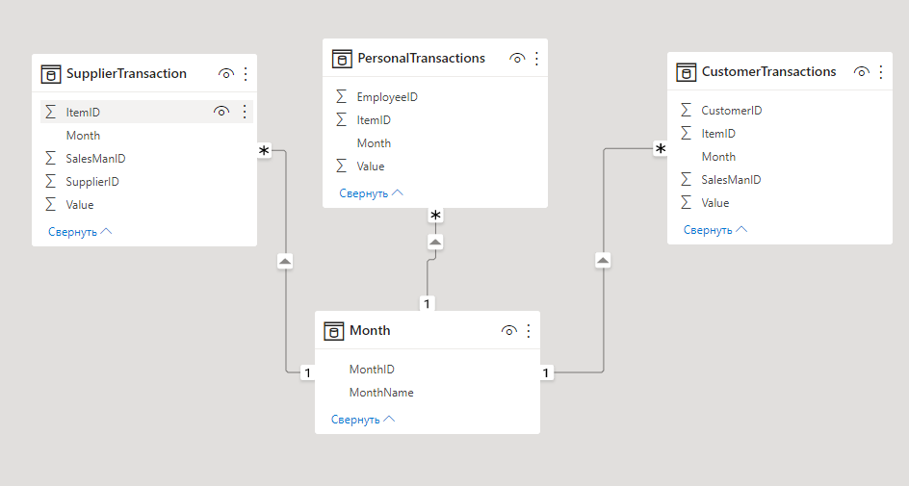The image size is (909, 486).
Task: Select ItemID field in PersonalTransactions
Action: pyautogui.click(x=374, y=120)
